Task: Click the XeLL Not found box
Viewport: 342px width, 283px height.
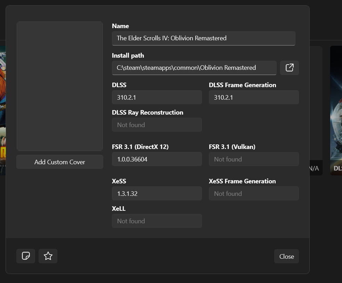Action: coord(157,221)
